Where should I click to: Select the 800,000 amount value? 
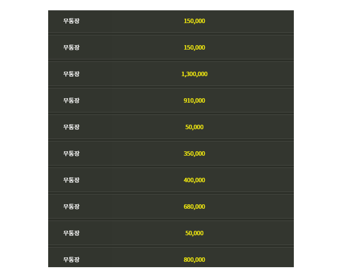[x=194, y=260]
